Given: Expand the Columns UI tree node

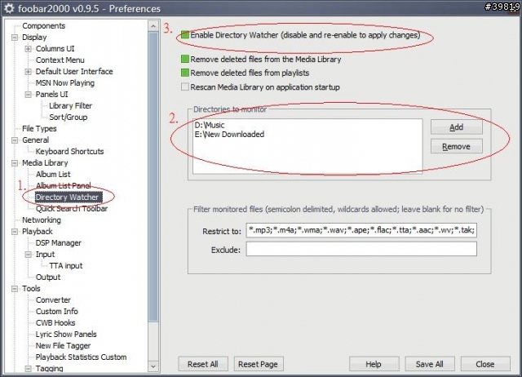Looking at the screenshot, I should pyautogui.click(x=29, y=49).
